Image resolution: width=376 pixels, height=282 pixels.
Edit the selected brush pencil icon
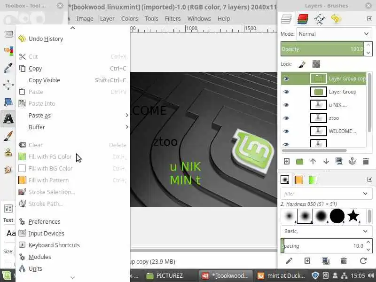click(289, 261)
